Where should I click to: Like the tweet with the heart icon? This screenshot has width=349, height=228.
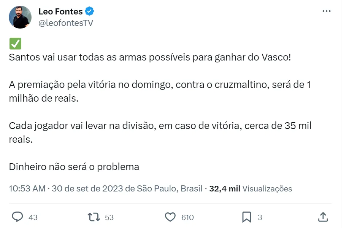[170, 217]
